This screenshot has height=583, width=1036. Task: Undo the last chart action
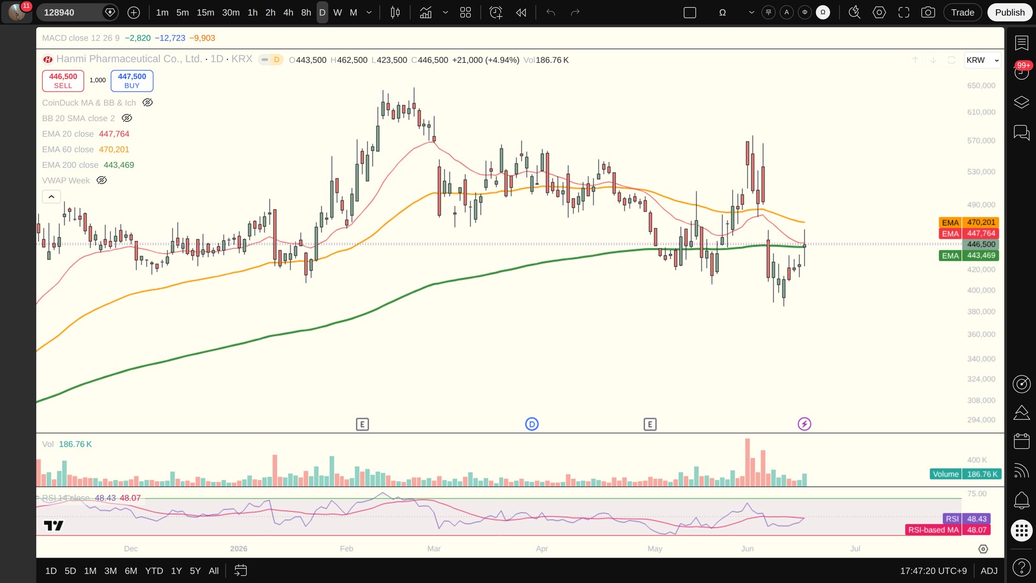click(551, 12)
